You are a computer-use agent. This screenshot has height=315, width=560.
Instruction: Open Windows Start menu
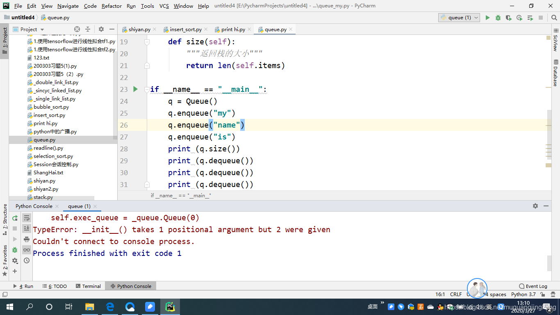[9, 306]
